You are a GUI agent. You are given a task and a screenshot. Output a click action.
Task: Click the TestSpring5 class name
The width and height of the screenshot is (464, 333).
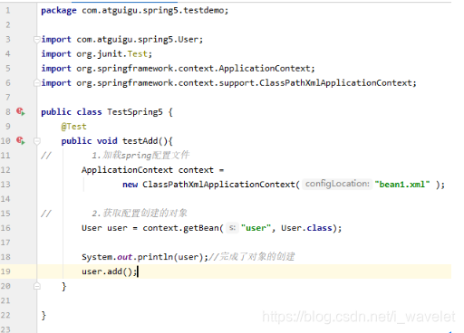pos(135,112)
